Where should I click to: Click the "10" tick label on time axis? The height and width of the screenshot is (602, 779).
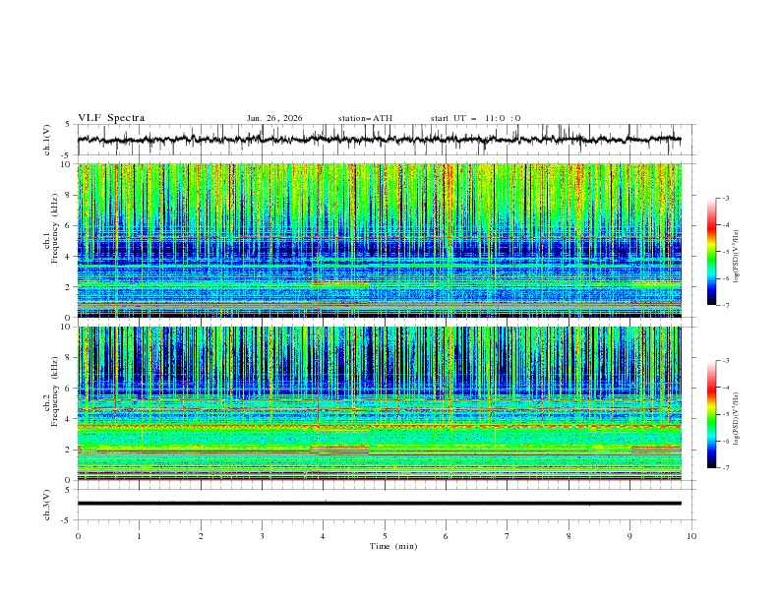coord(691,536)
